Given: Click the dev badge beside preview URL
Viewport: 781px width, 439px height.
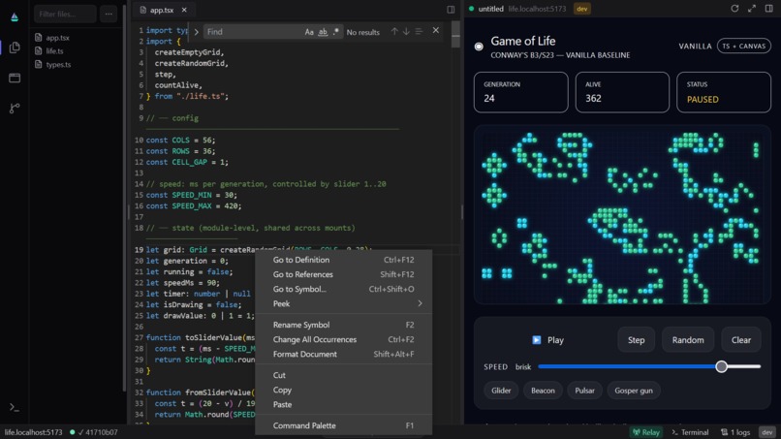Looking at the screenshot, I should pos(581,9).
